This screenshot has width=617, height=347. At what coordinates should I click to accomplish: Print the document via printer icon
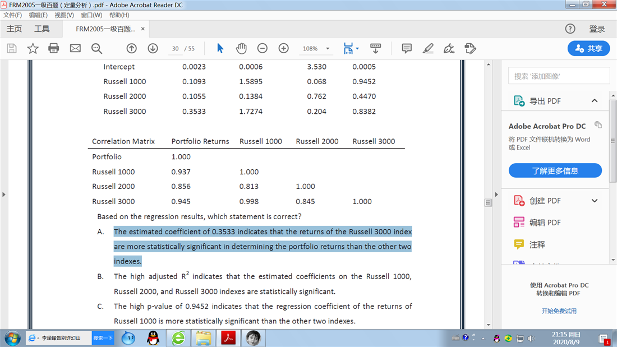click(x=53, y=48)
